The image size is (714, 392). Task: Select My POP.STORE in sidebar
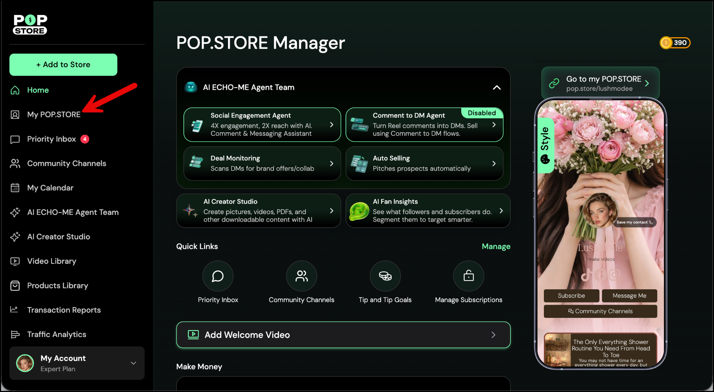coord(54,115)
